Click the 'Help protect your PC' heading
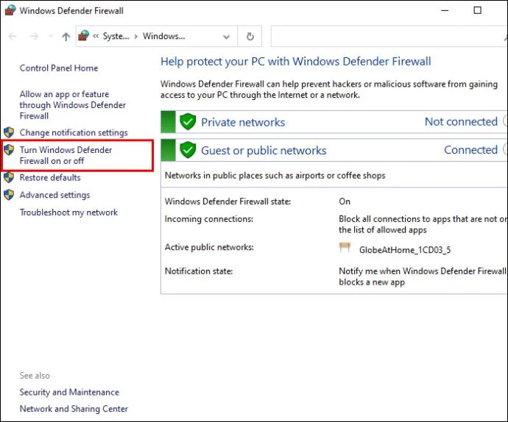 pos(296,62)
